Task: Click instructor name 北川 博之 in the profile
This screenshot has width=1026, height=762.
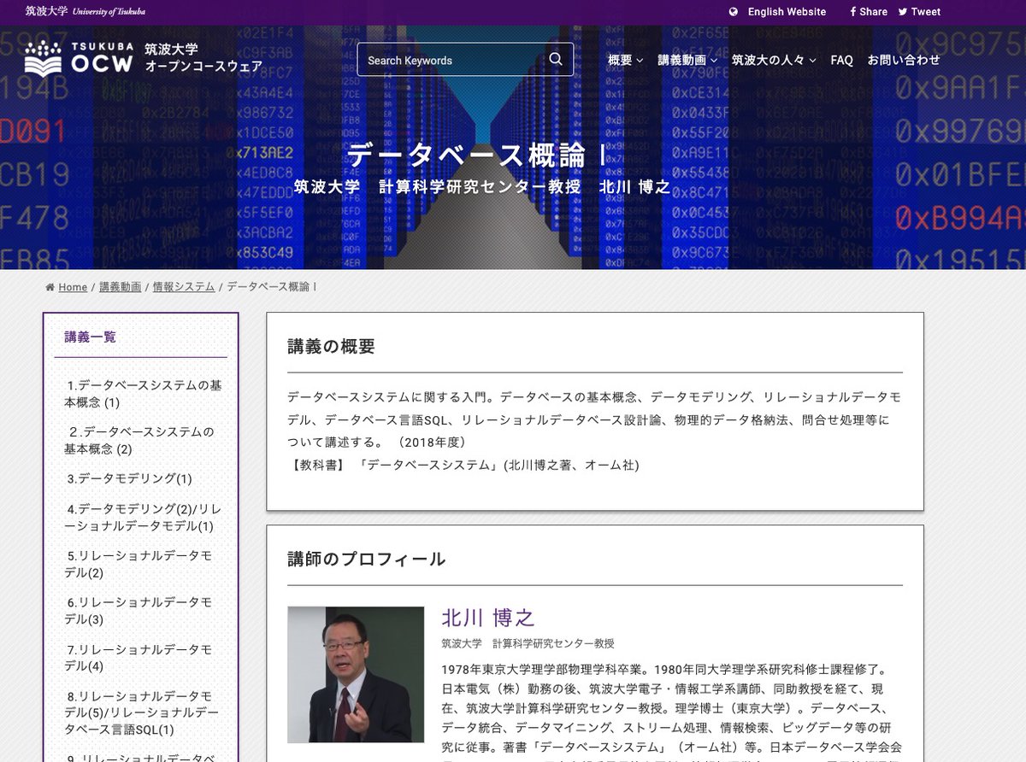Action: point(488,618)
